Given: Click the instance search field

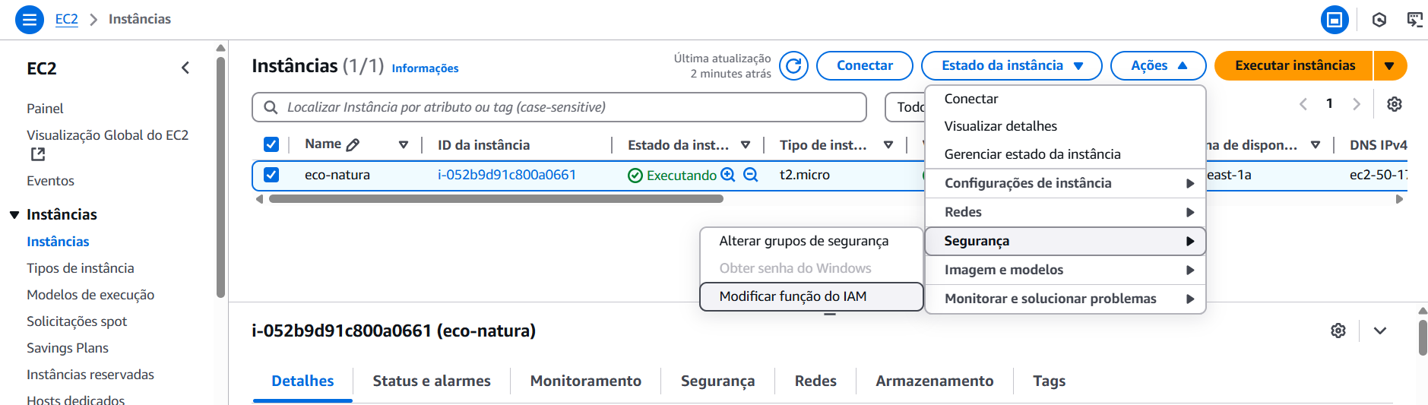Looking at the screenshot, I should [x=570, y=107].
